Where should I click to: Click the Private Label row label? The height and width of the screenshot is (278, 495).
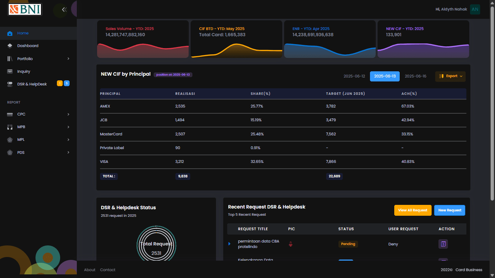coord(112,148)
